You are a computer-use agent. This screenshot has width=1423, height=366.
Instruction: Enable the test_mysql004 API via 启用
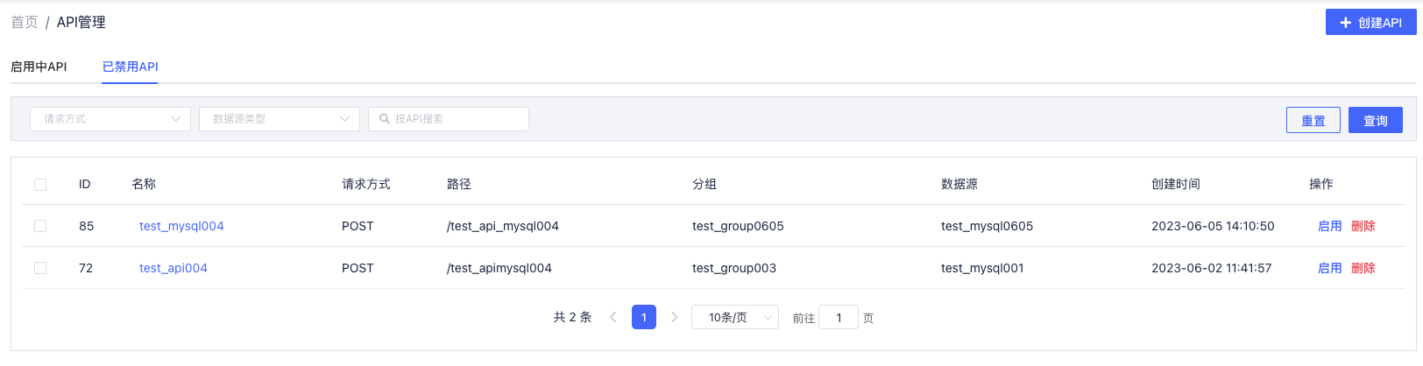[1329, 226]
